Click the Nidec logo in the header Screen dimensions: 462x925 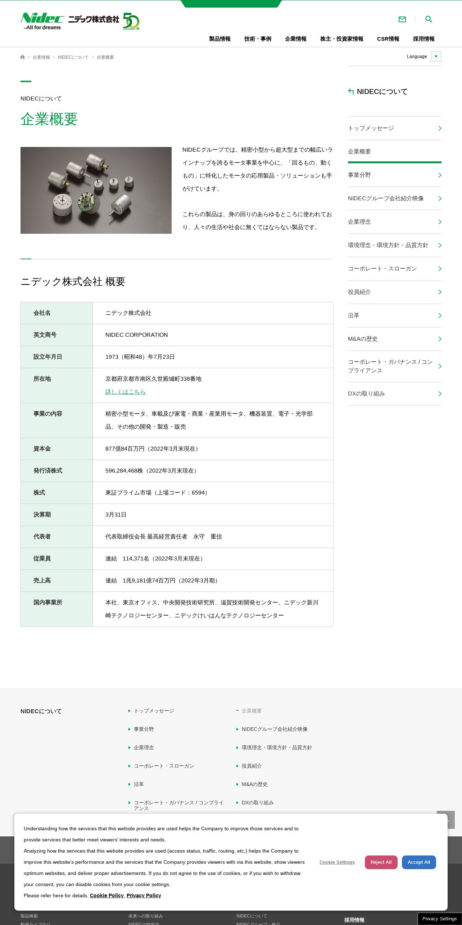coord(42,21)
